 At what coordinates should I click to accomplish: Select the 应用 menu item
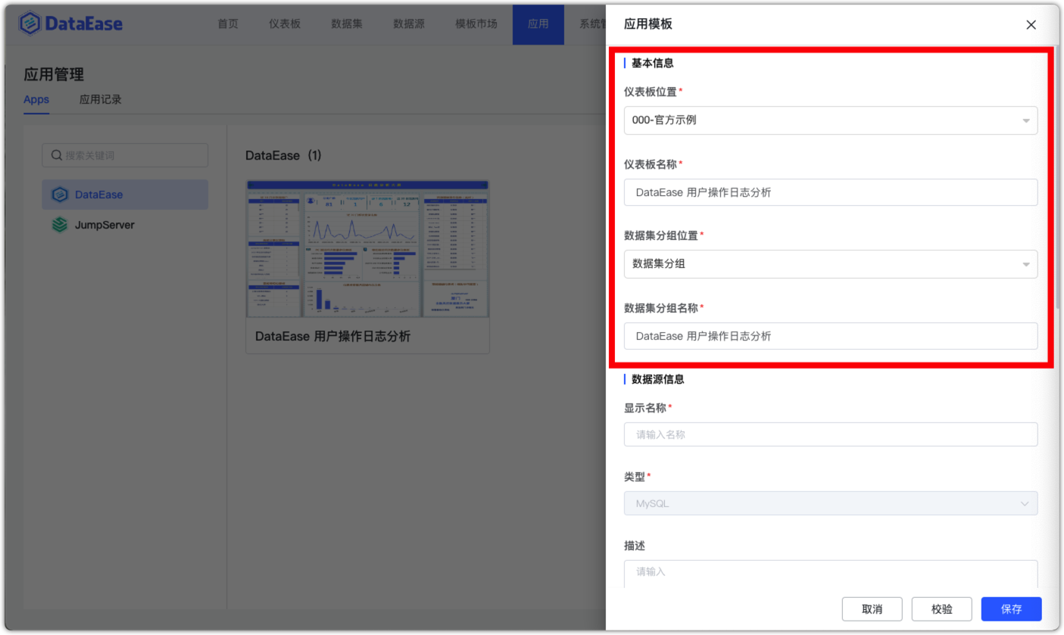pos(538,24)
